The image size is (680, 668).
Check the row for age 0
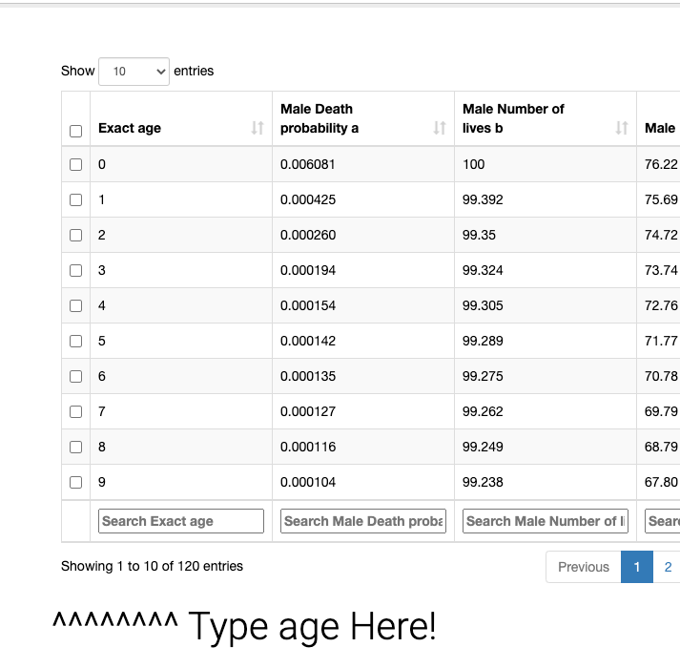(x=76, y=164)
